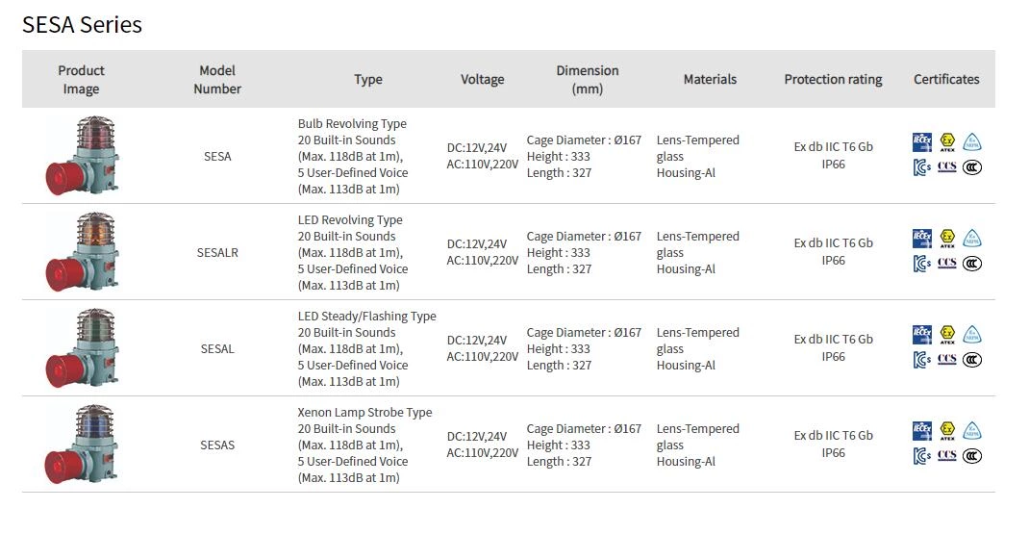This screenshot has height=534, width=1029.
Task: Select the SESALR model number
Action: [x=217, y=252]
